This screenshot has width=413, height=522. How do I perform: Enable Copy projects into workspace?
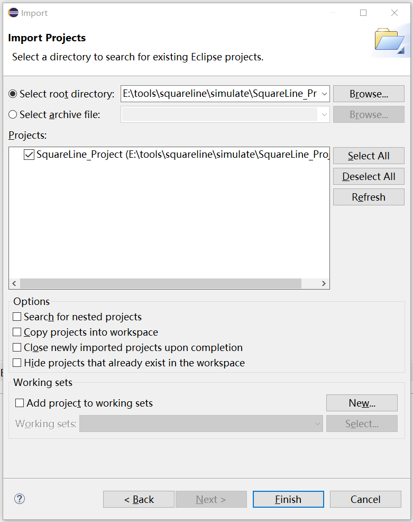coord(17,332)
